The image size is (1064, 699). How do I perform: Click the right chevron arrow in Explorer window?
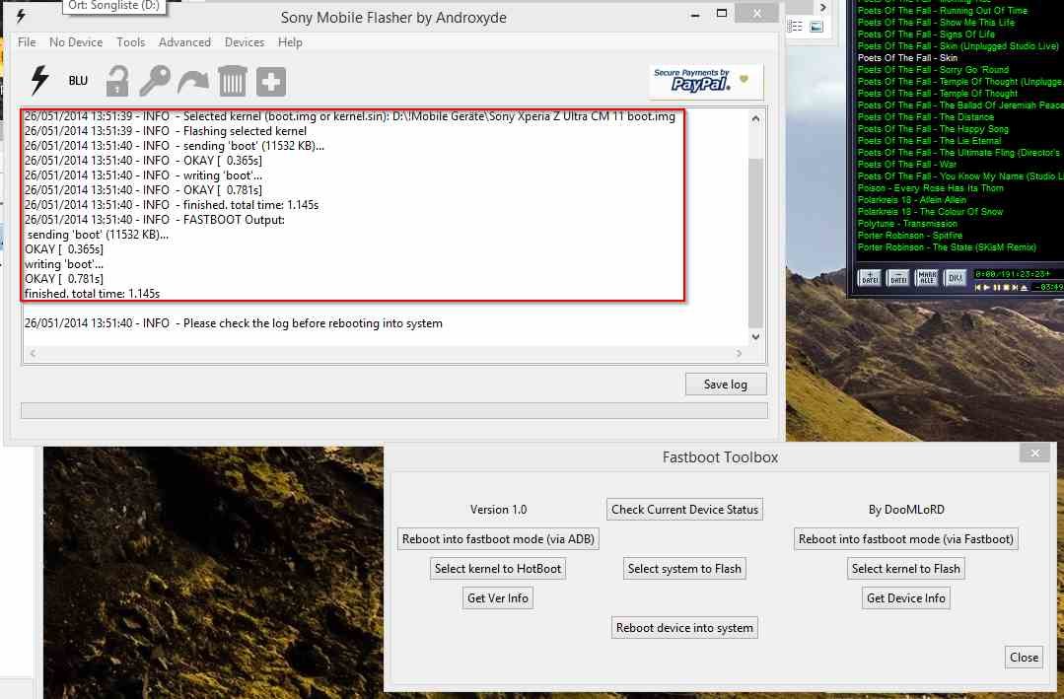pyautogui.click(x=823, y=7)
